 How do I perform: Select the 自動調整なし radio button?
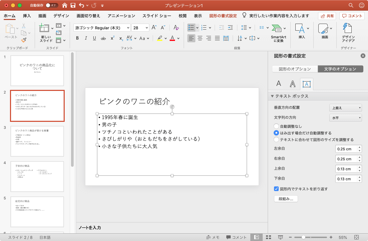tap(276, 126)
